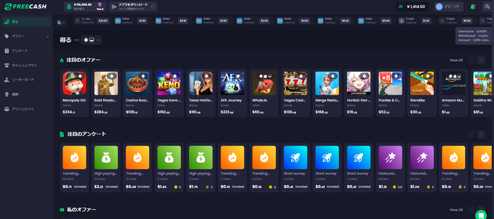Open the device platform dropdown
Image resolution: width=494 pixels, height=219 pixels.
[92, 40]
